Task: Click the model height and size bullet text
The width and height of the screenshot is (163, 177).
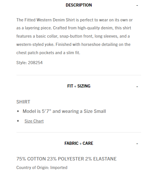Action: click(64, 111)
